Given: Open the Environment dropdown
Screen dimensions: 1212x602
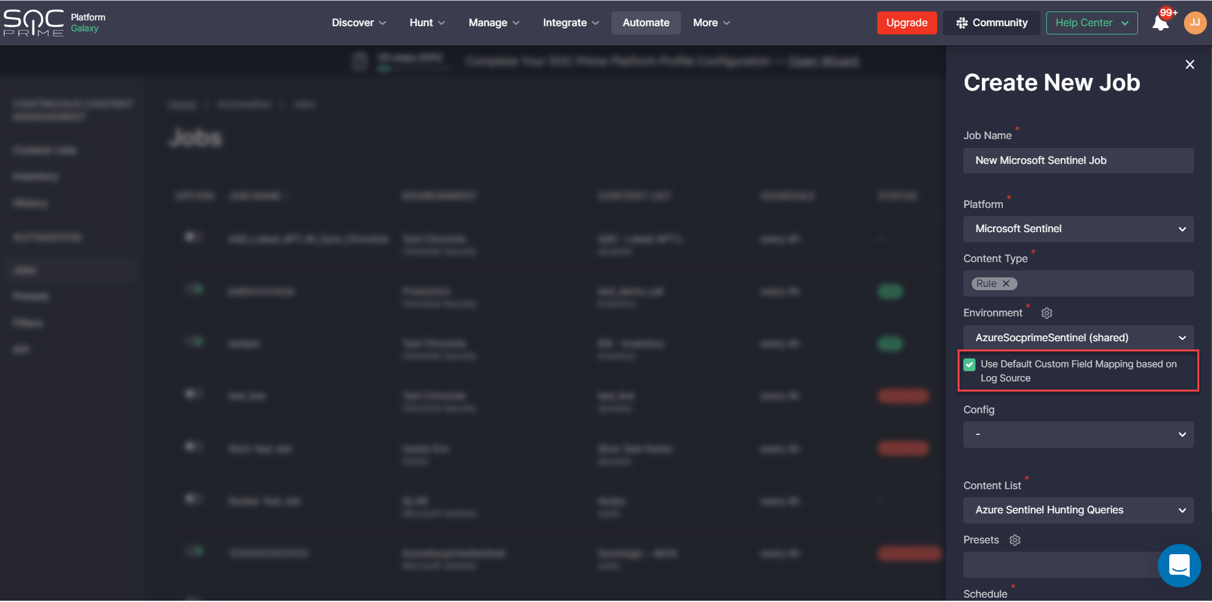Looking at the screenshot, I should (1078, 338).
